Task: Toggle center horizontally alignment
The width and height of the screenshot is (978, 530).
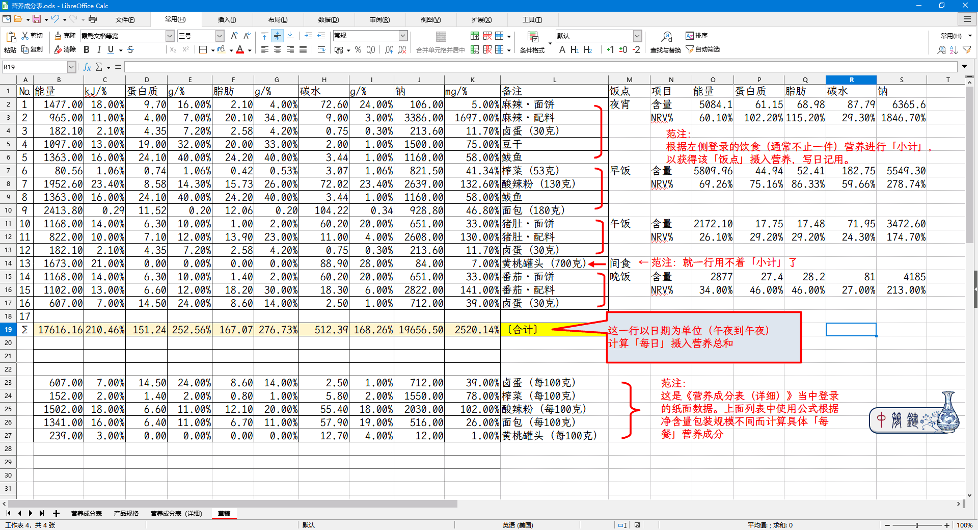Action: coord(278,49)
